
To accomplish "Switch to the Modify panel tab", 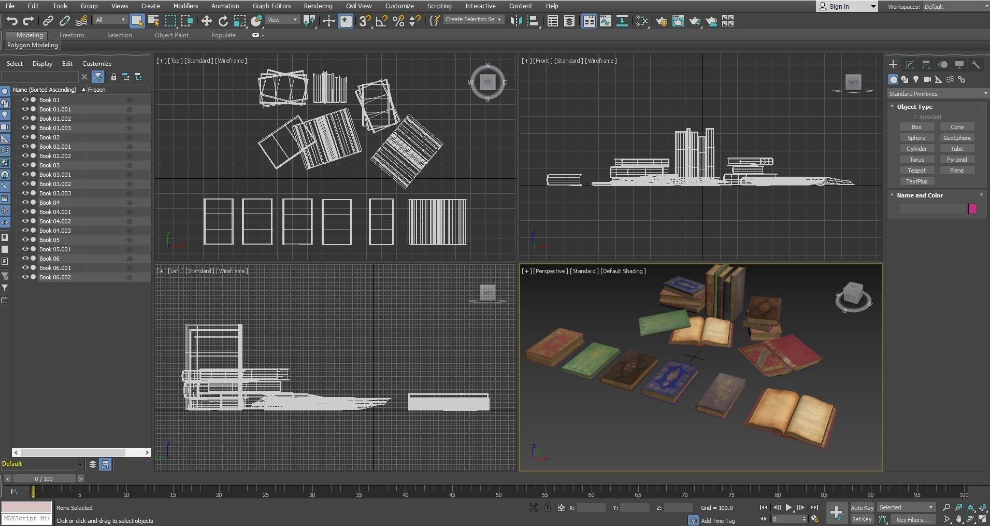I will [909, 64].
